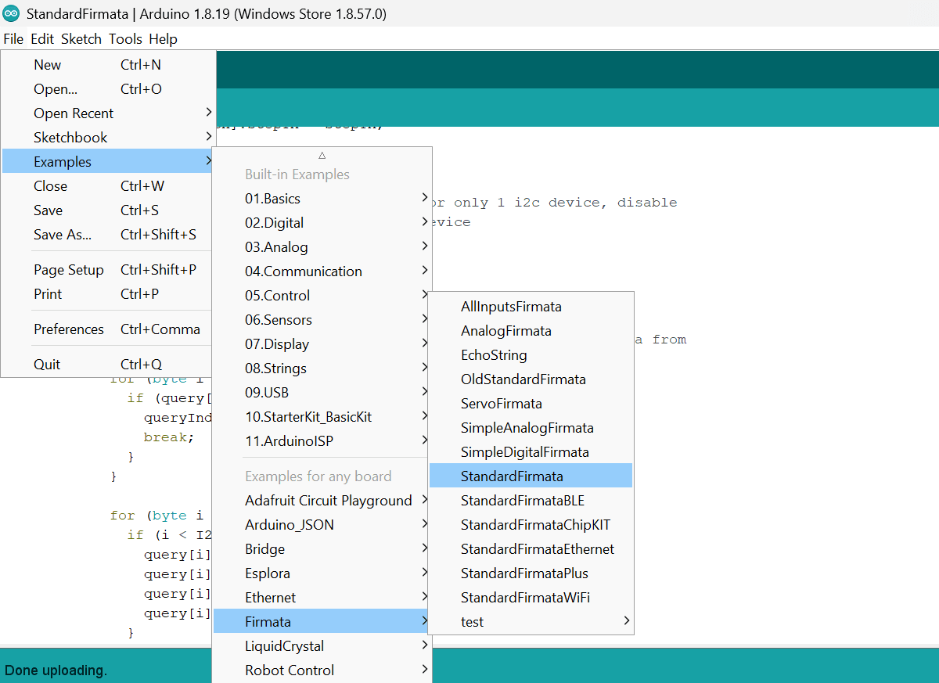Click the Arduino logo in the title bar
The image size is (939, 683).
pos(11,13)
